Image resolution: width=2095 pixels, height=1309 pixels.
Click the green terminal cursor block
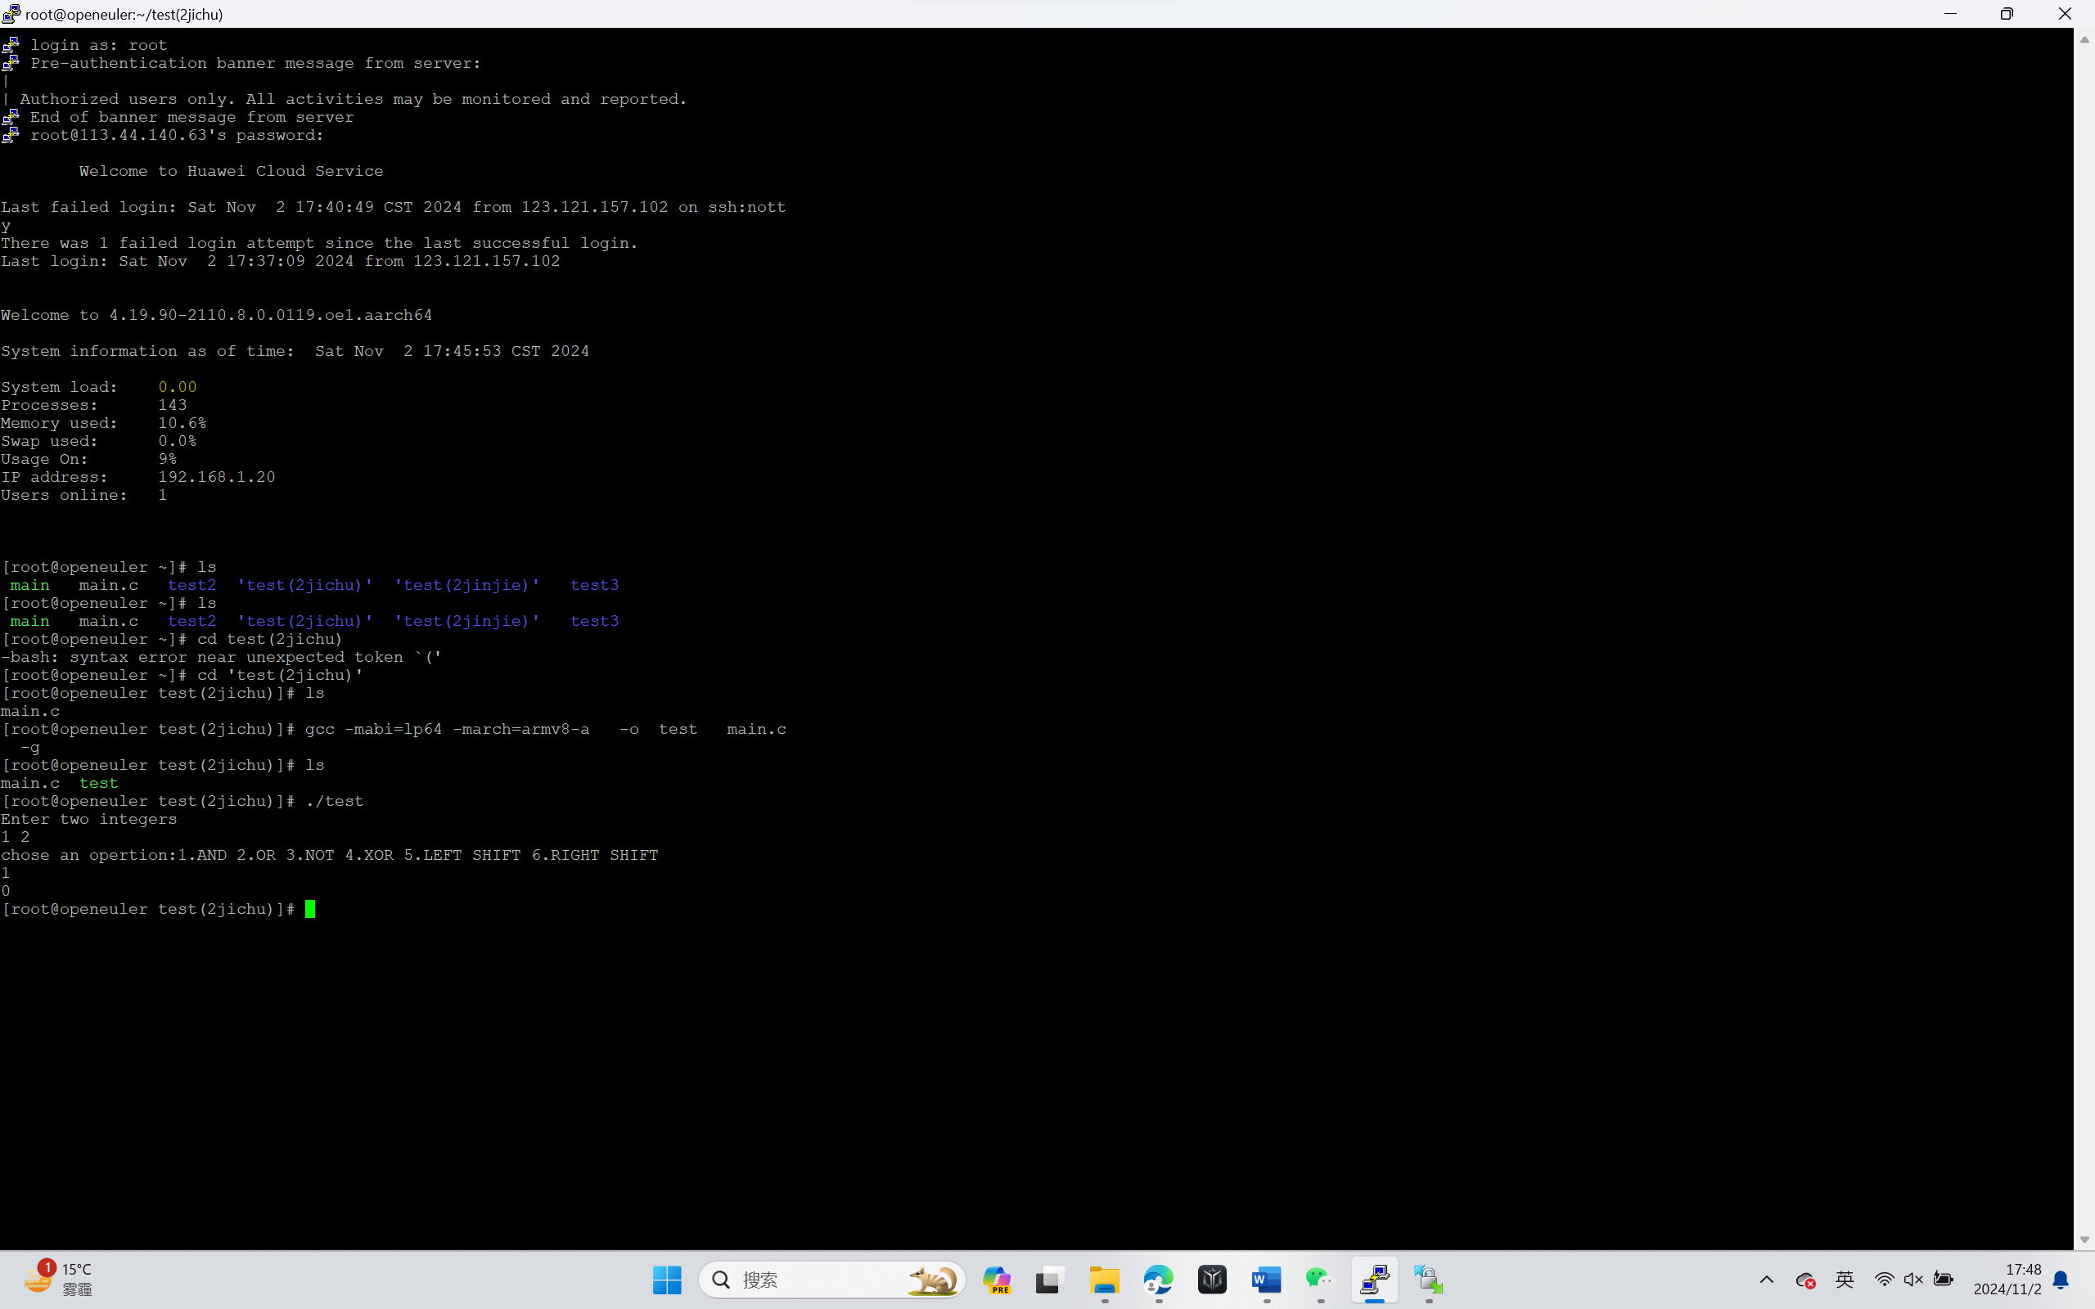tap(310, 909)
